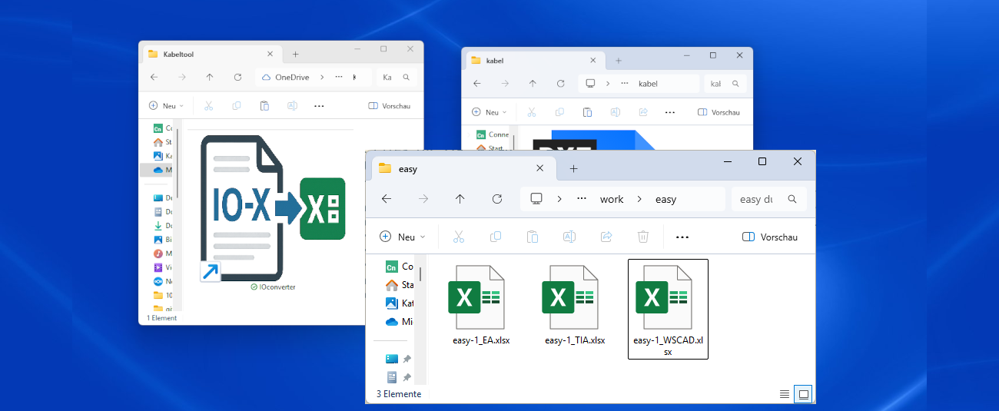This screenshot has width=999, height=411.
Task: Open the Neu dropdown in kabel window
Action: (x=489, y=112)
